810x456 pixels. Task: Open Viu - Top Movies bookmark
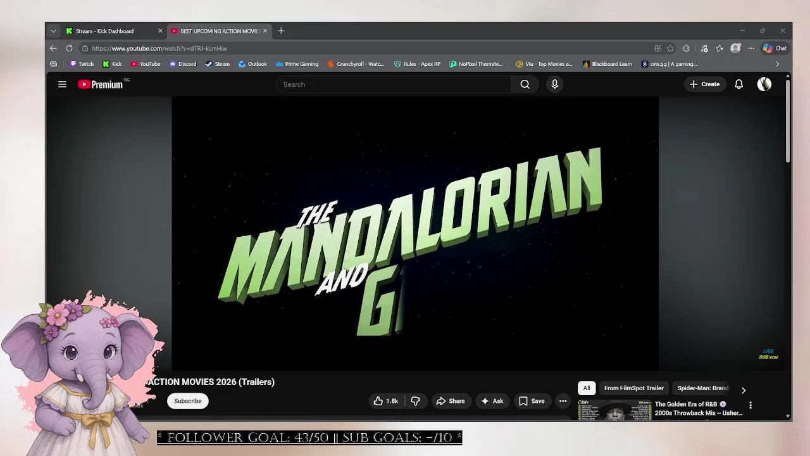click(x=544, y=64)
